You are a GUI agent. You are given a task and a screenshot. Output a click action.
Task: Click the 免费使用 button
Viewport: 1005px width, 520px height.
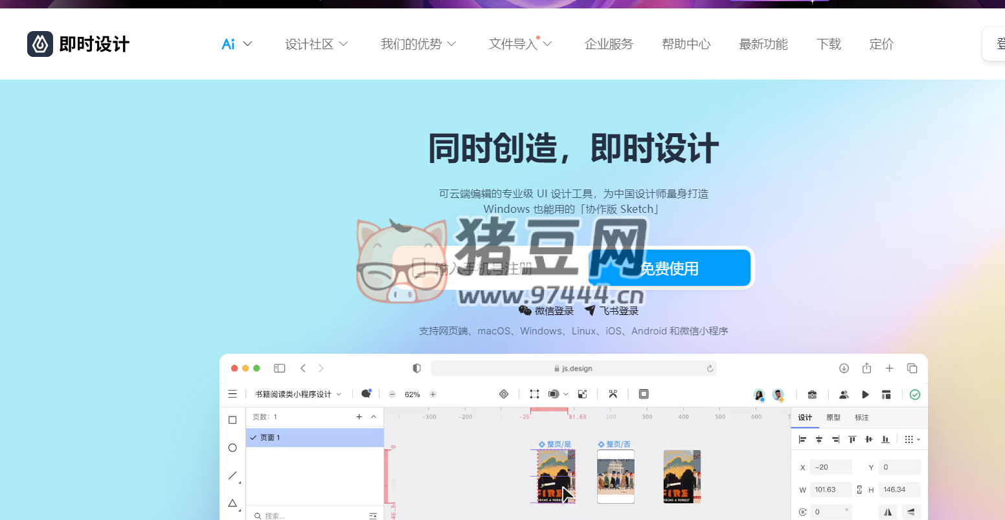coord(669,267)
